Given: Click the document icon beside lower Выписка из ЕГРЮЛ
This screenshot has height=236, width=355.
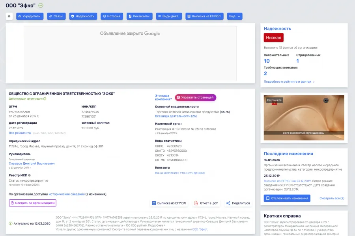Looking at the screenshot, I should pyautogui.click(x=154, y=203).
